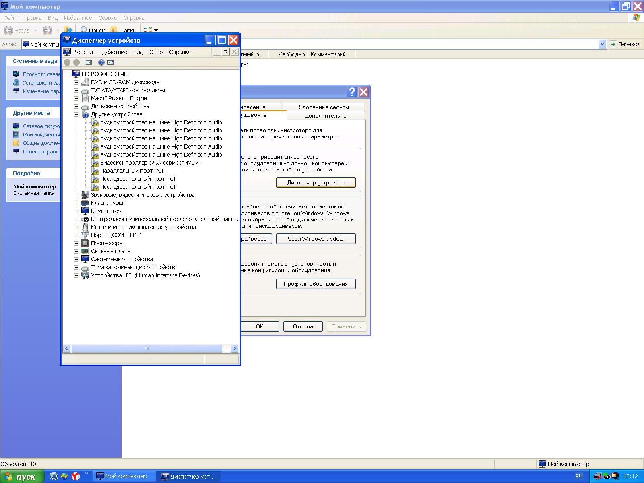The height and width of the screenshot is (483, 644).
Task: Toggle Folders (Папки) pane in Explorer toolbar
Action: (x=124, y=30)
